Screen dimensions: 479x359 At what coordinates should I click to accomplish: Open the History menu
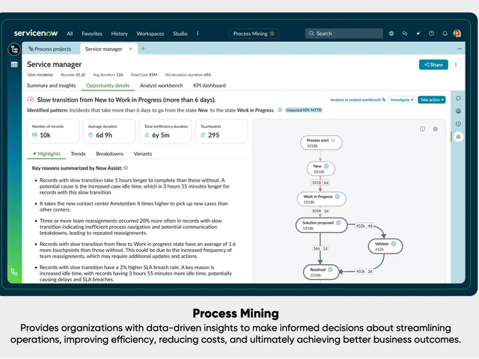[x=119, y=34]
